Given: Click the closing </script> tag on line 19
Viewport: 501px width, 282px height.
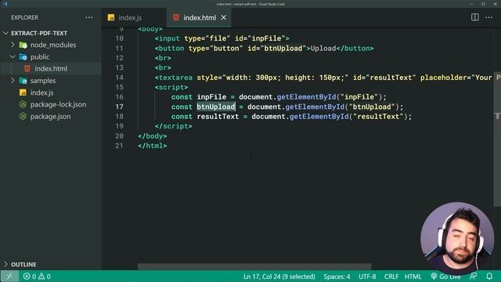Looking at the screenshot, I should point(174,126).
